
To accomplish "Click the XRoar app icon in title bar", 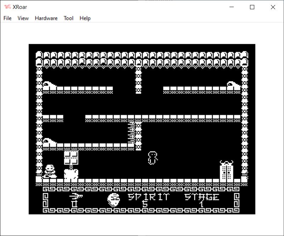I will tap(7, 7).
